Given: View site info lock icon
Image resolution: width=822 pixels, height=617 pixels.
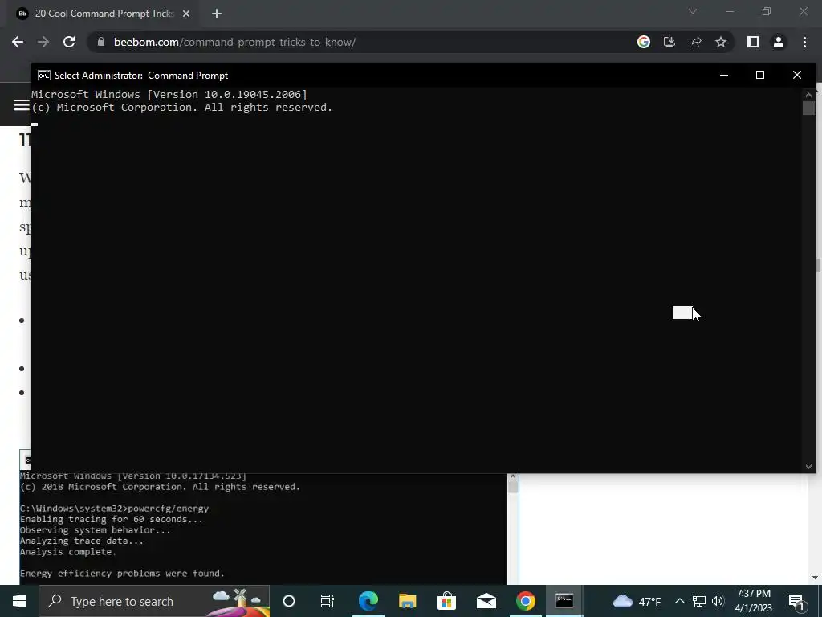Looking at the screenshot, I should (101, 42).
